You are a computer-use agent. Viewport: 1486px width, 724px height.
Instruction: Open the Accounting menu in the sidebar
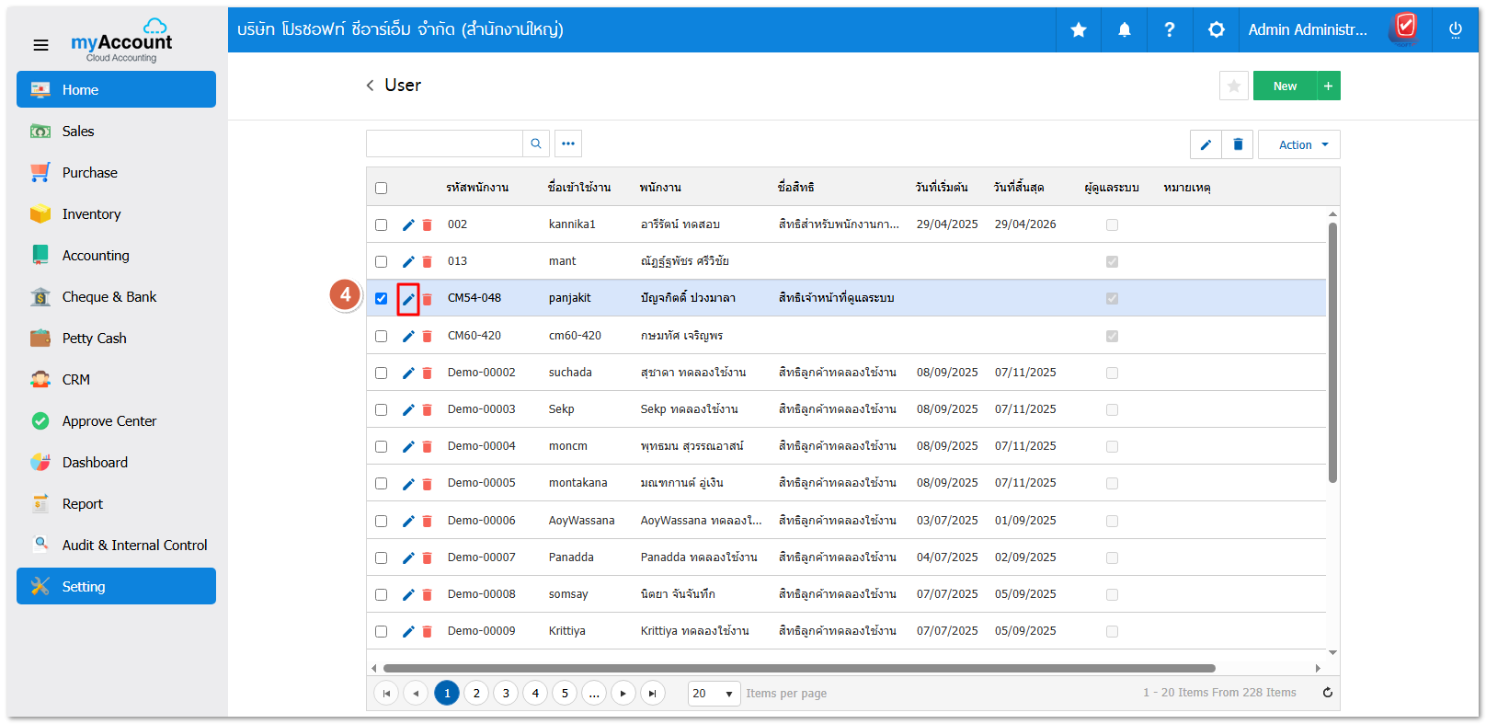point(96,256)
